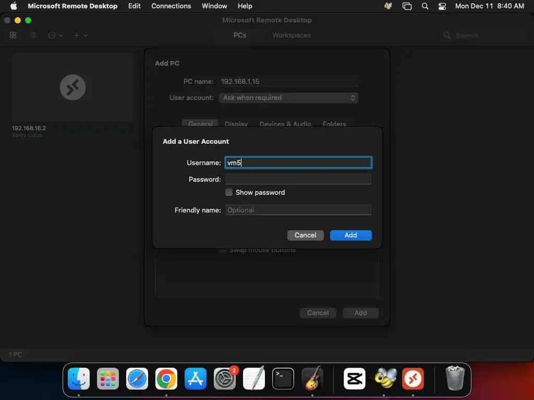The image size is (534, 400).
Task: Select the Devices & Audio tab
Action: 285,123
